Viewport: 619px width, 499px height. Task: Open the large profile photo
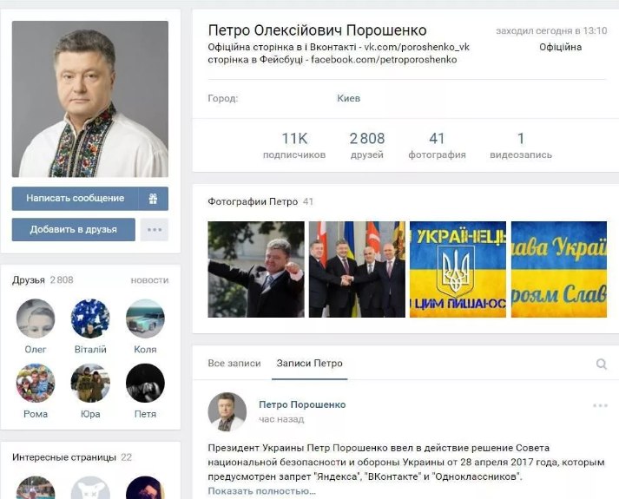pyautogui.click(x=90, y=99)
